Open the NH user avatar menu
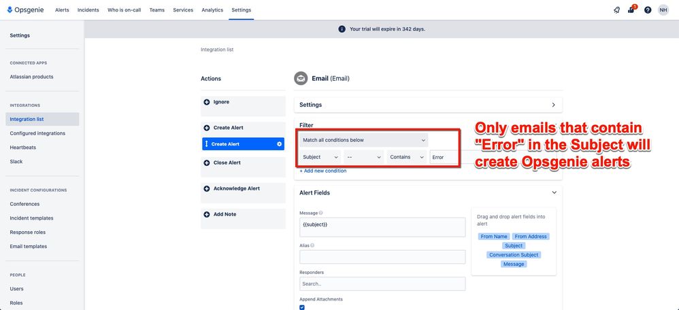 [663, 10]
